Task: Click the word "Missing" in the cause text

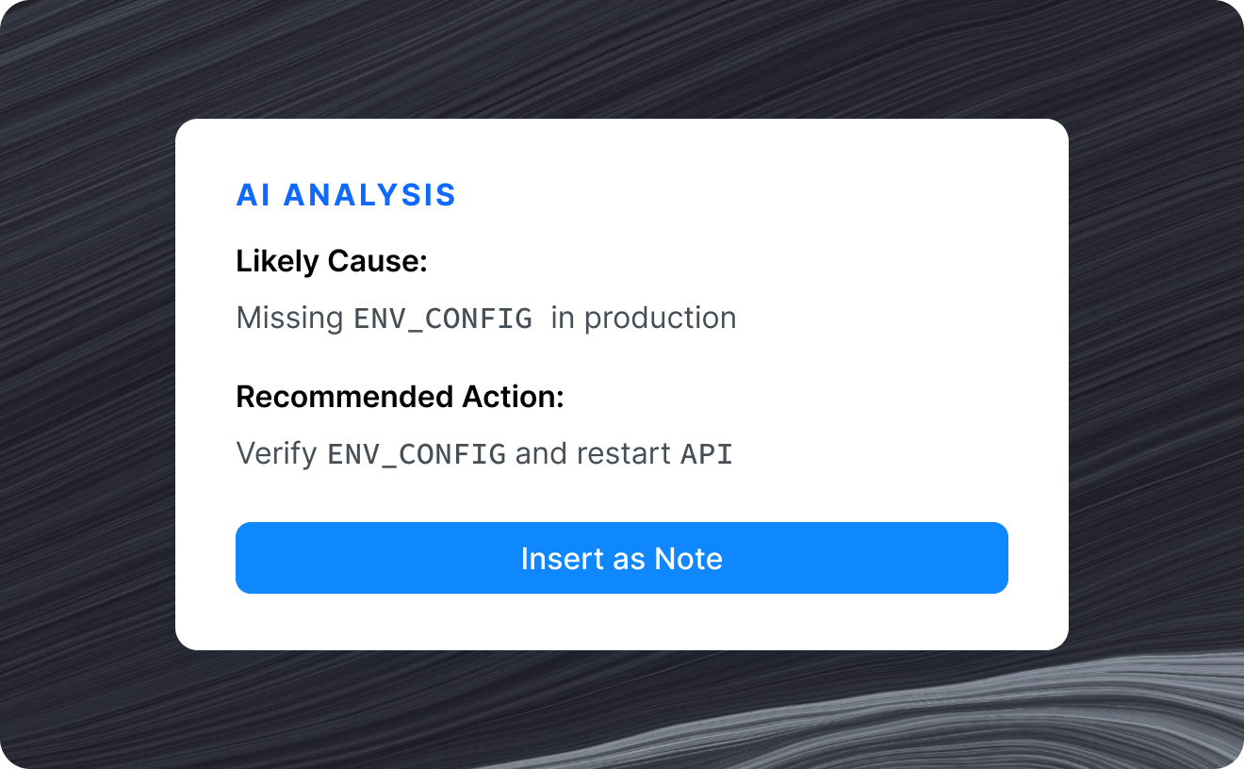Action: (x=289, y=318)
